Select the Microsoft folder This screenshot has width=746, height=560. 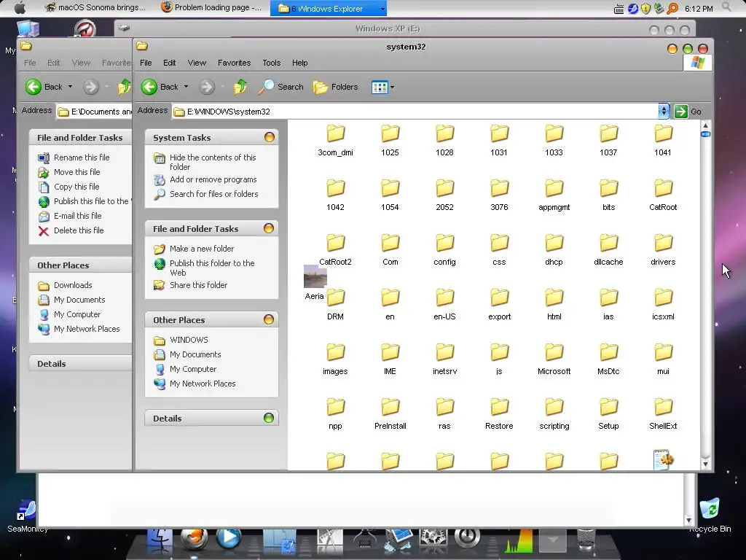point(554,359)
